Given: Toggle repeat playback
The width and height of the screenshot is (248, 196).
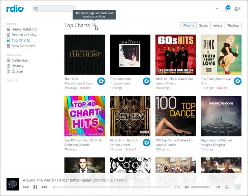Looking at the screenshot, I should tap(227, 187).
